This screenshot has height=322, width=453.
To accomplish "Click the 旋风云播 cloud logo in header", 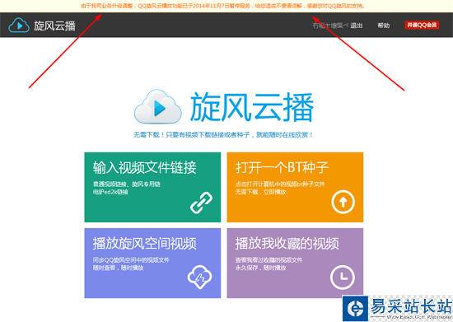I will (19, 26).
